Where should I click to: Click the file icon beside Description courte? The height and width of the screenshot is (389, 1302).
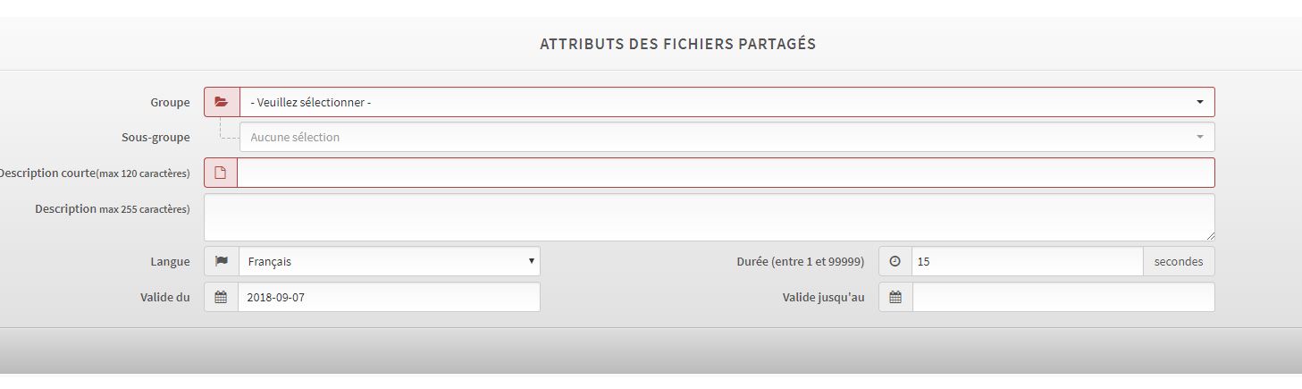(221, 173)
